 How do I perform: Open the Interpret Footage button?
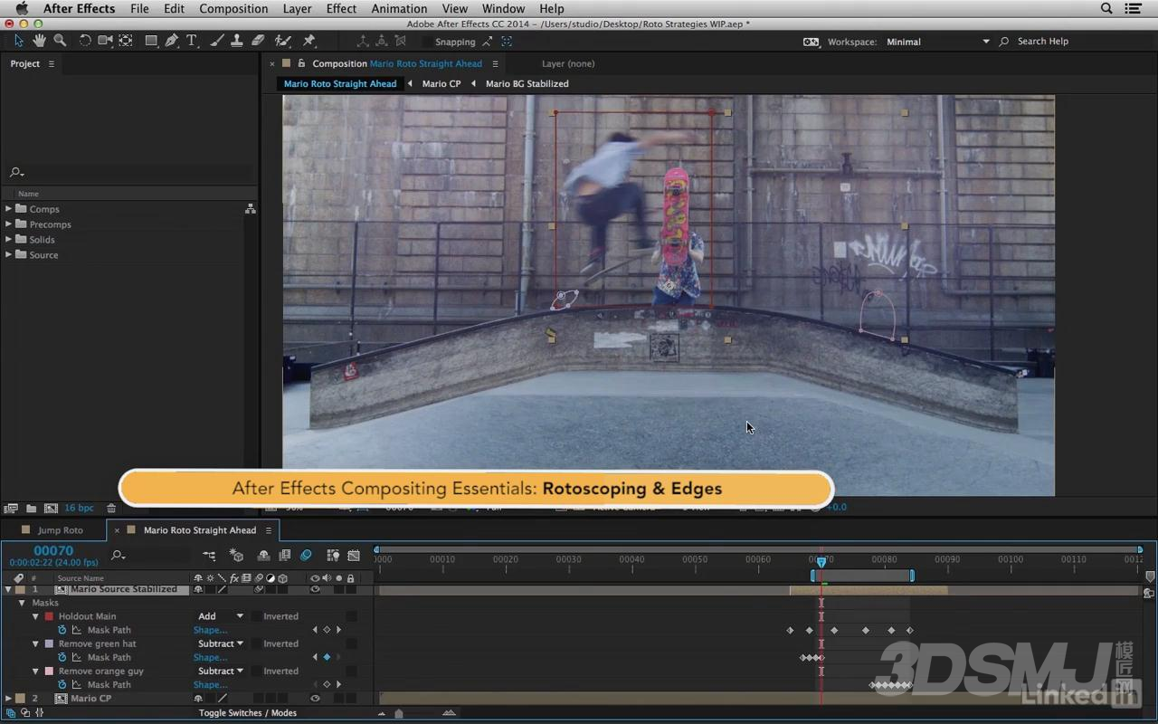click(11, 509)
